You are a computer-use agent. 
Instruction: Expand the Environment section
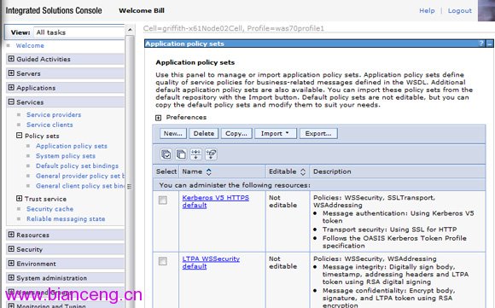click(x=11, y=263)
